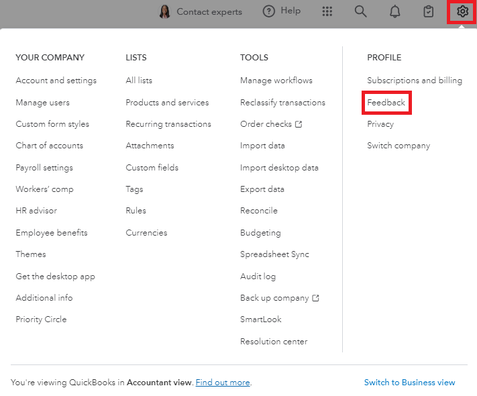This screenshot has height=396, width=477.
Task: Open Recurring transactions
Action: (168, 124)
